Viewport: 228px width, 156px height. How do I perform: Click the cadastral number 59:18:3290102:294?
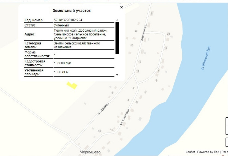(x=68, y=20)
